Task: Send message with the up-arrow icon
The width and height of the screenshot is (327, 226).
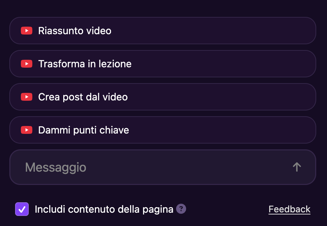Action: [x=296, y=167]
